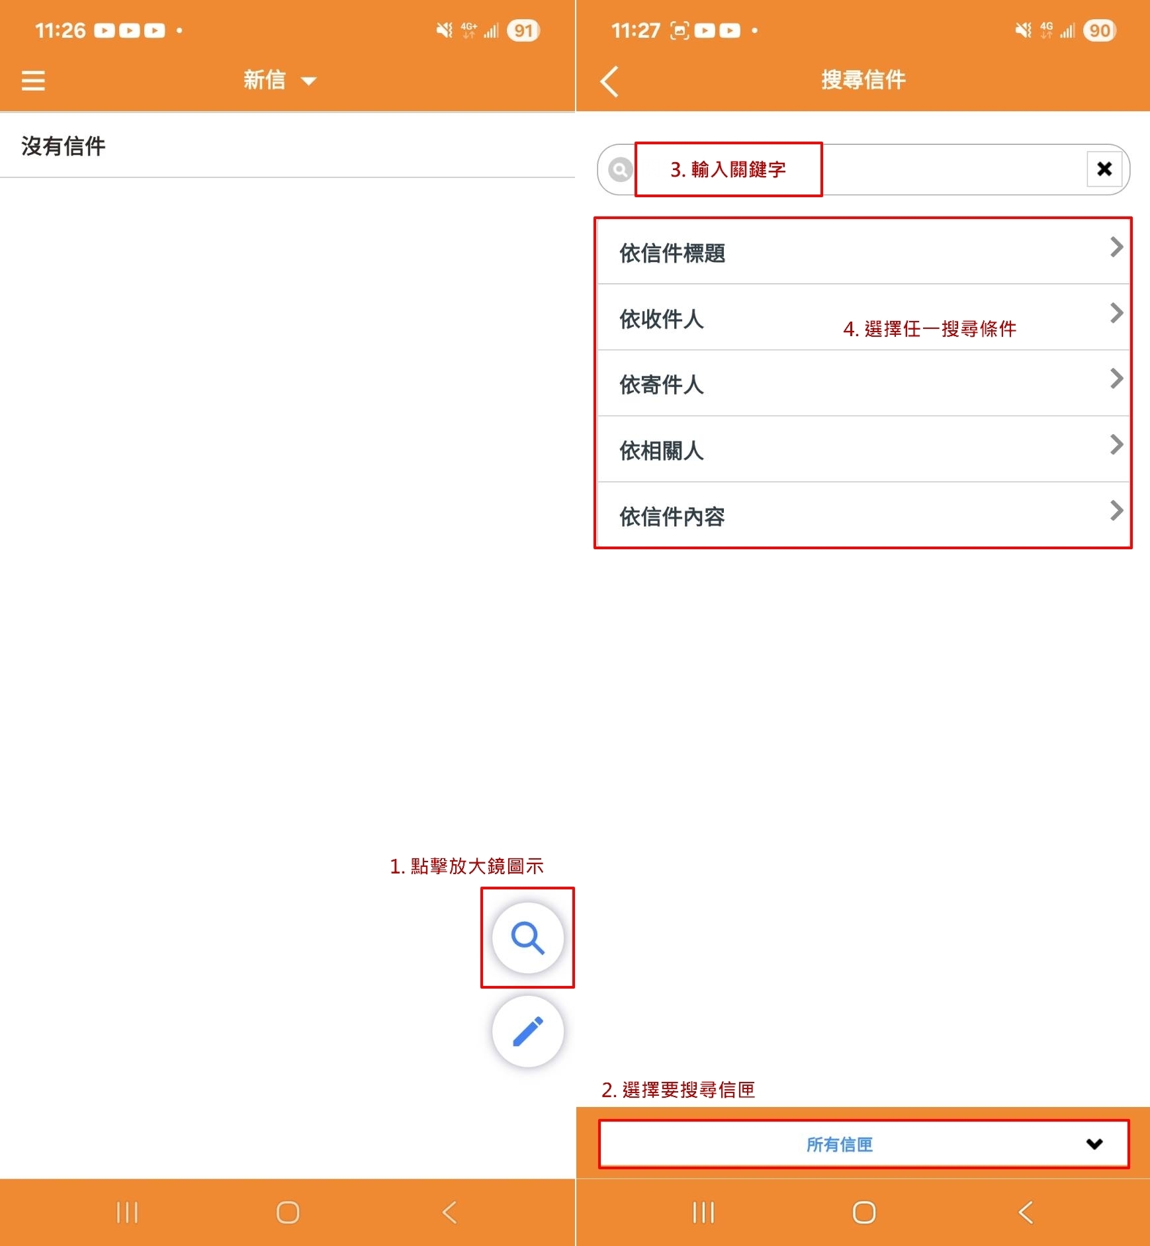Tap the gray search icon in search bar
The image size is (1150, 1246).
(x=620, y=170)
